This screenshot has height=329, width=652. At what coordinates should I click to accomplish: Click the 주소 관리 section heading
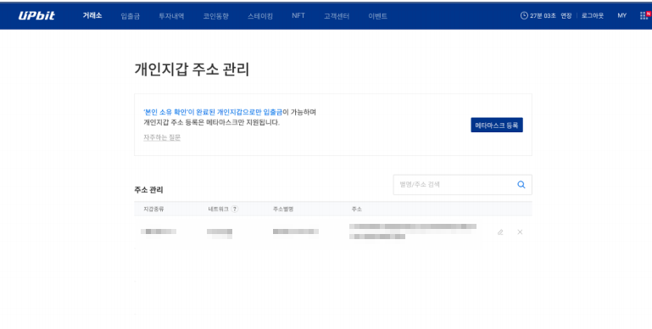click(148, 190)
